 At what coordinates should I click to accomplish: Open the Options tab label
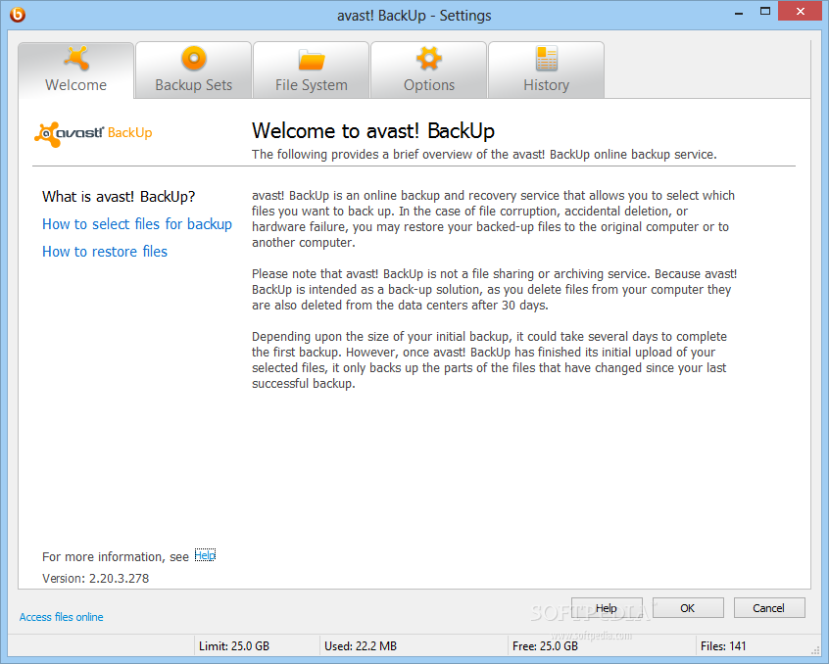(429, 85)
